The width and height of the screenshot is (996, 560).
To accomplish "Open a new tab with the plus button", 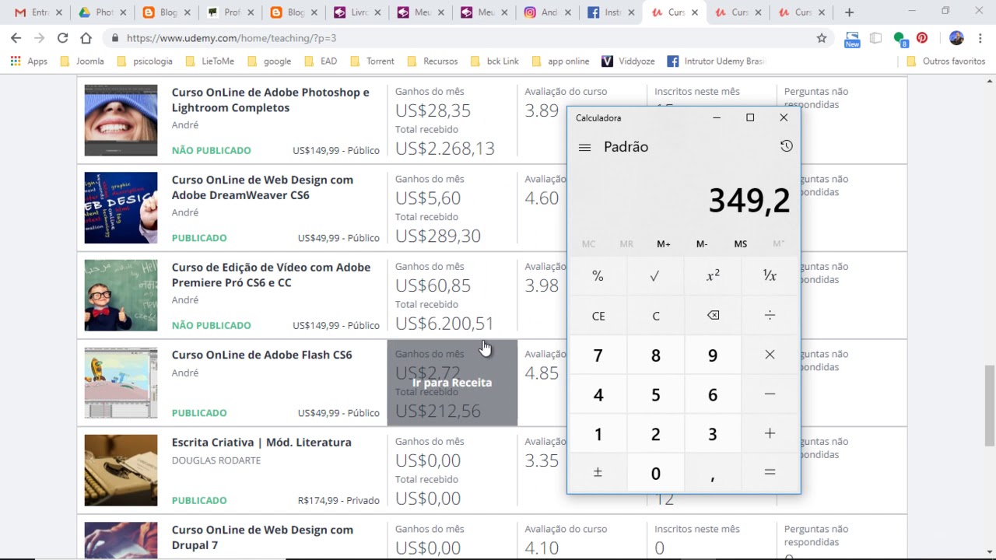I will point(849,12).
